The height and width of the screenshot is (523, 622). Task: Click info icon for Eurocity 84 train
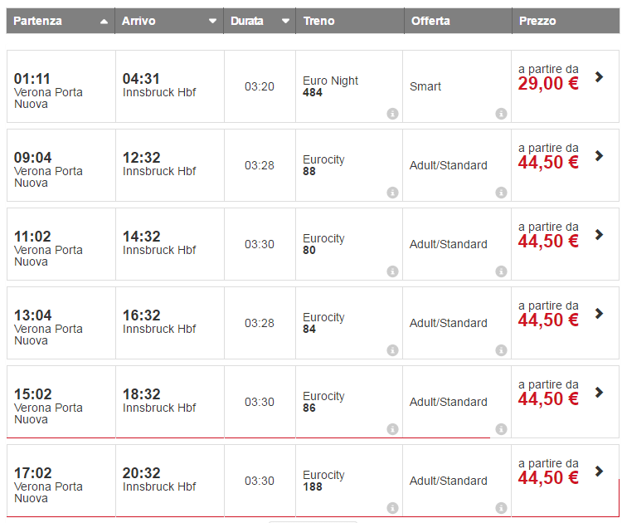[392, 350]
